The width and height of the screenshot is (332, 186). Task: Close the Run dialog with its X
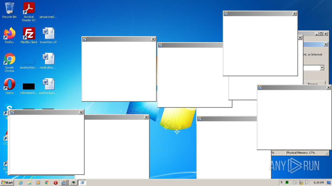326,44
